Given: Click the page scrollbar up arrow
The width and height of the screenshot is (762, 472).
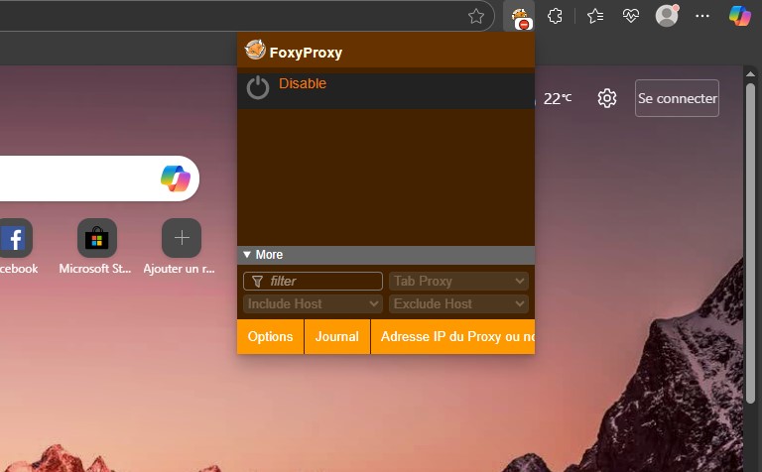Looking at the screenshot, I should point(750,73).
